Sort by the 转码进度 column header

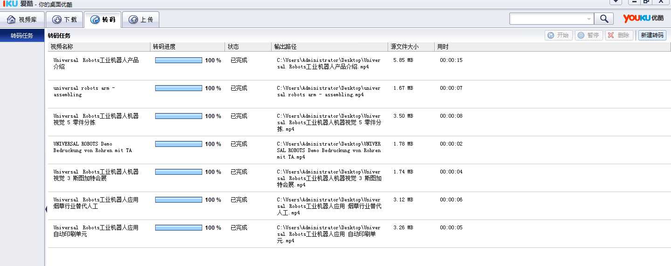pos(188,47)
